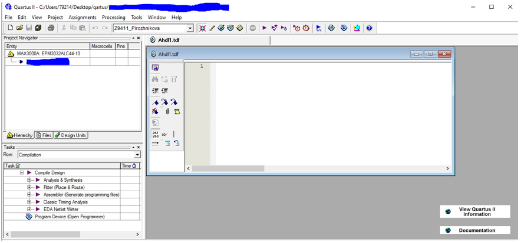Open a file using the folder icon
Viewport: 521px width, 243px height.
(x=19, y=28)
